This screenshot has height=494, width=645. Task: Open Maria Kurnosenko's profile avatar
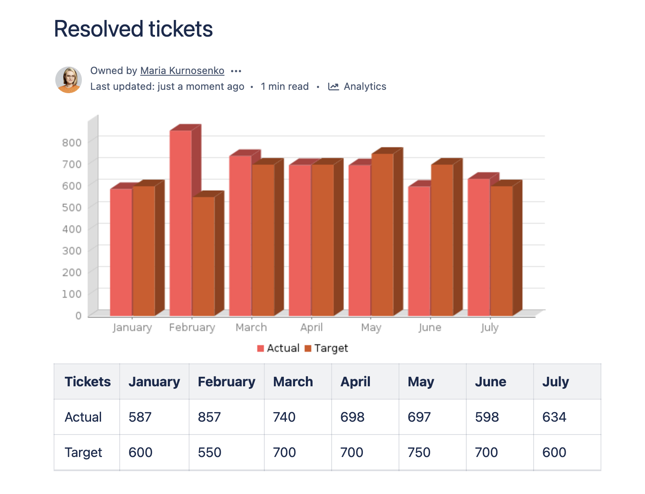[69, 79]
